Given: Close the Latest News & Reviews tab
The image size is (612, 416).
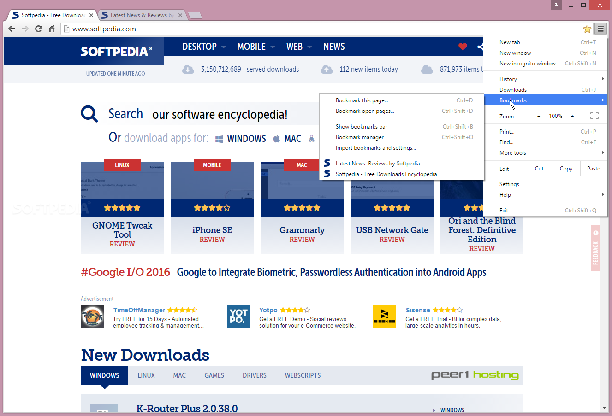Looking at the screenshot, I should (x=180, y=15).
